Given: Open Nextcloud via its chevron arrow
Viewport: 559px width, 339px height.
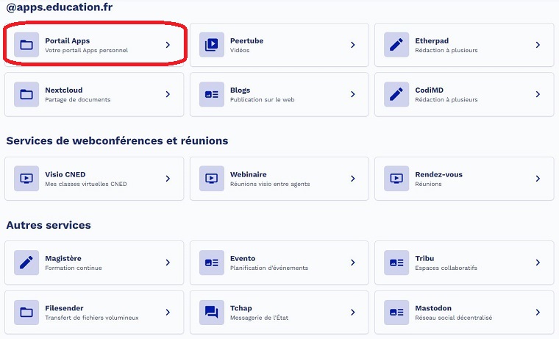Looking at the screenshot, I should tap(168, 94).
